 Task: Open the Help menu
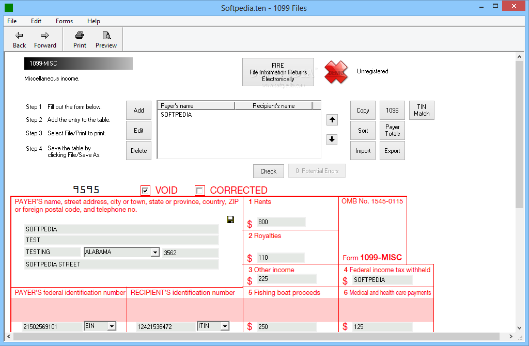(94, 21)
